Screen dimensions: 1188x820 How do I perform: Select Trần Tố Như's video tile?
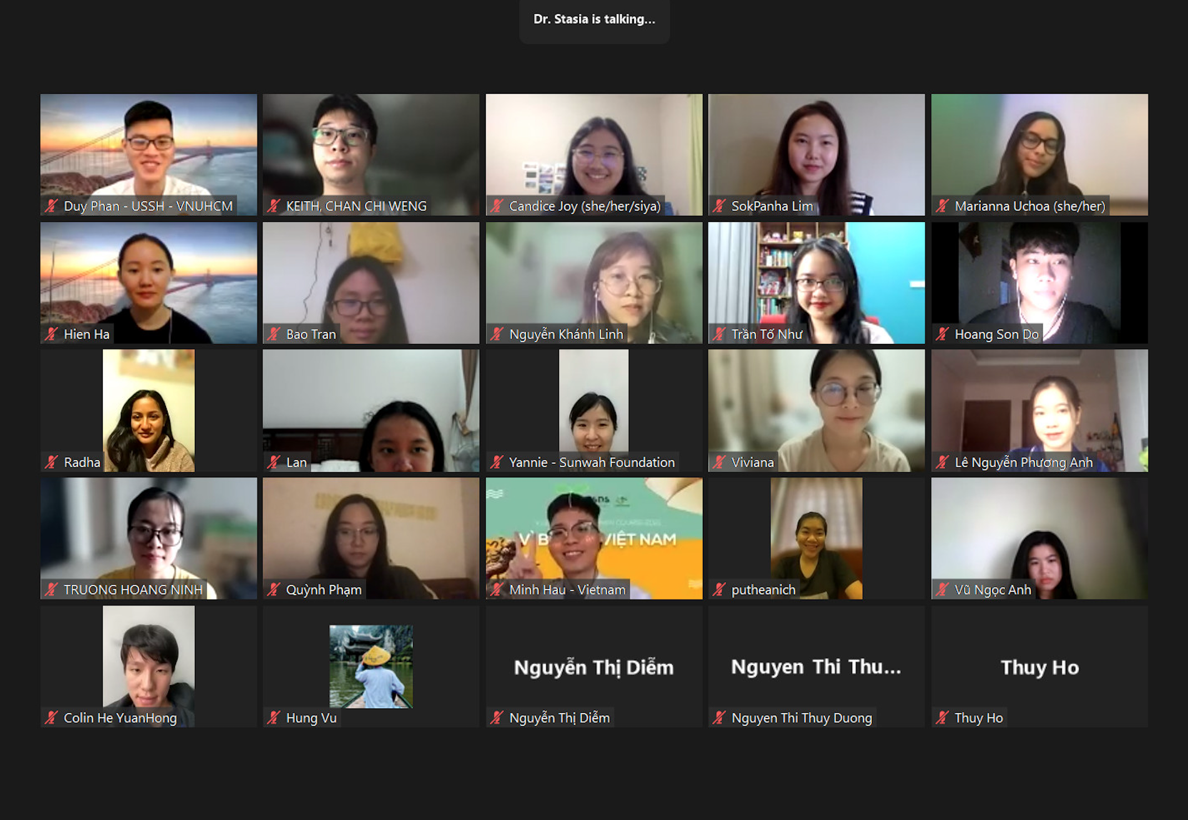click(x=817, y=283)
